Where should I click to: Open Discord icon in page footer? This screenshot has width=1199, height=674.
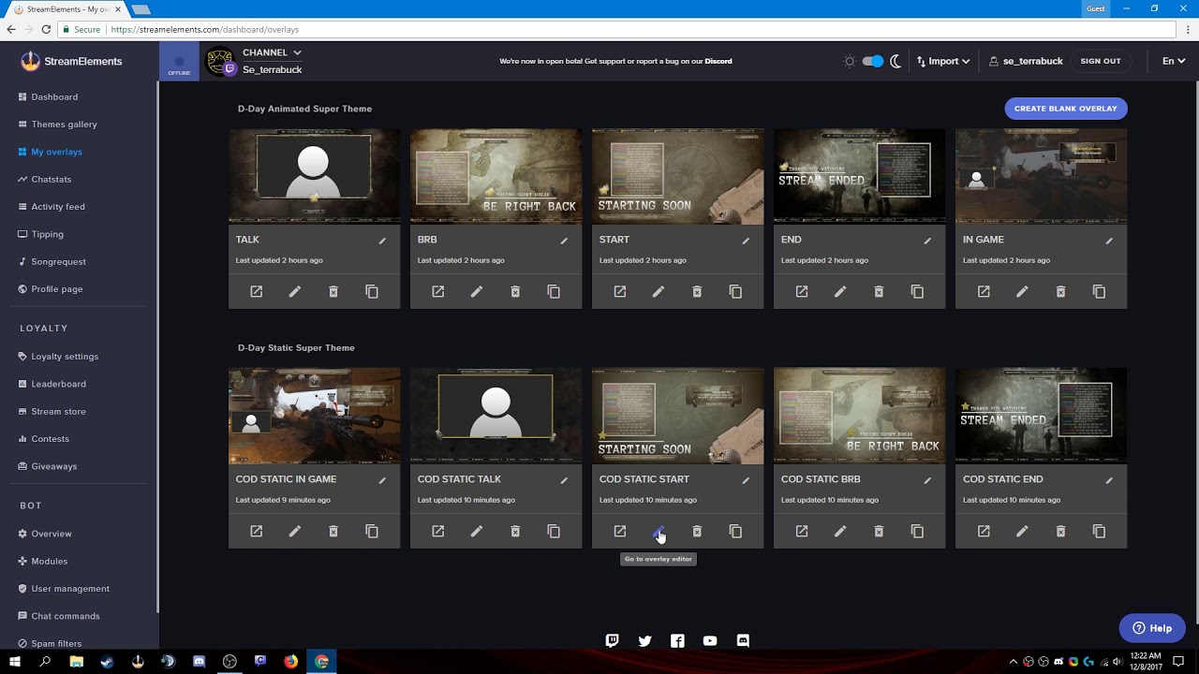[743, 641]
